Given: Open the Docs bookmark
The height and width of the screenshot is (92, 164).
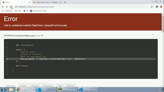Looking at the screenshot, I should 18,11.
